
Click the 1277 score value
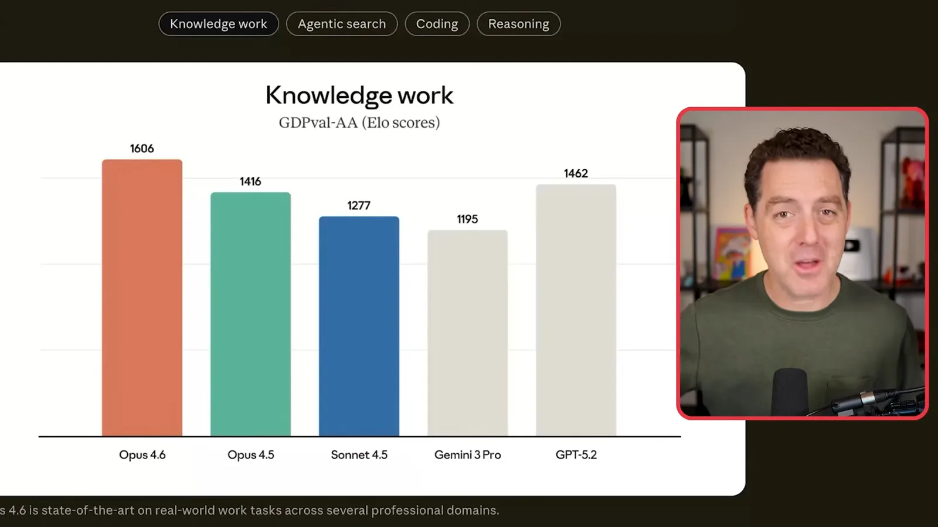coord(359,206)
